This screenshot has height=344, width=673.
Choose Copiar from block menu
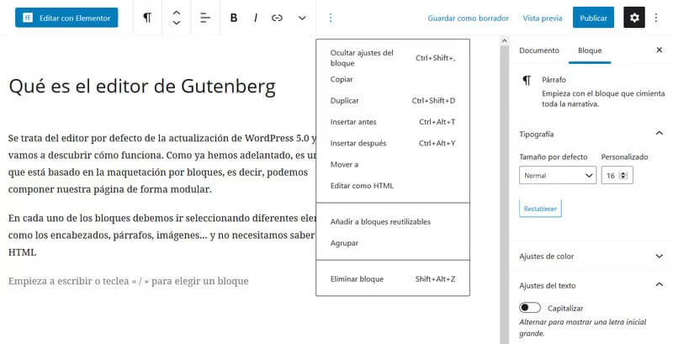[393, 79]
